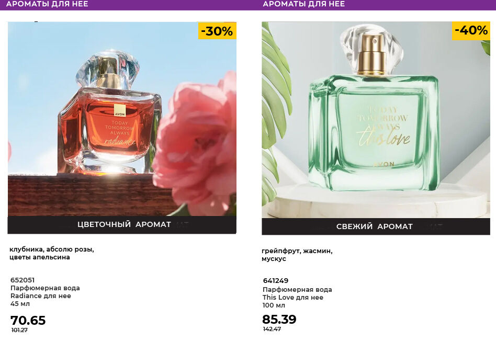Viewport: 496px width, 341px height.
Task: Select the ЦВЕТОЧНЫЙ АРОМАТ banner
Action: click(122, 225)
